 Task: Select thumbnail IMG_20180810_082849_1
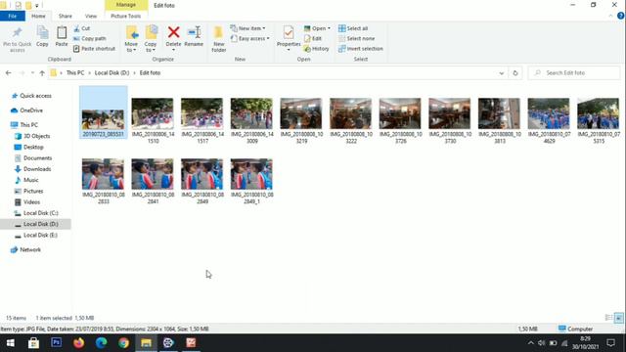[x=251, y=181]
